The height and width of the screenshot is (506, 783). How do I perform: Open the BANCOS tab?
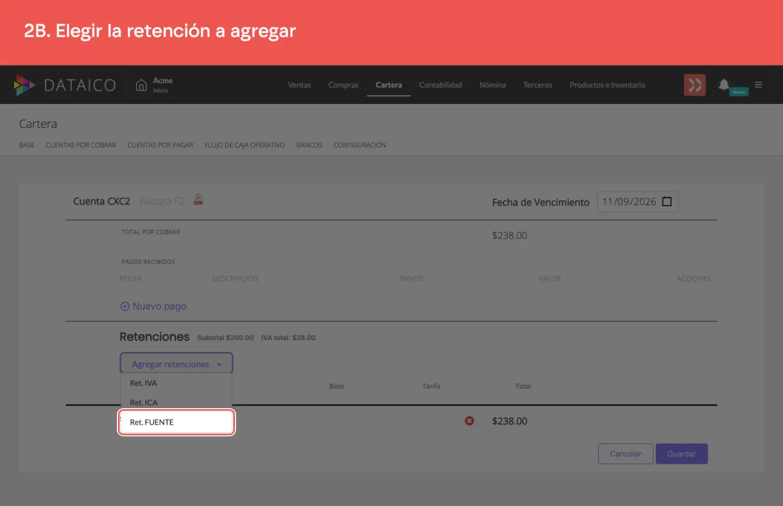[309, 145]
